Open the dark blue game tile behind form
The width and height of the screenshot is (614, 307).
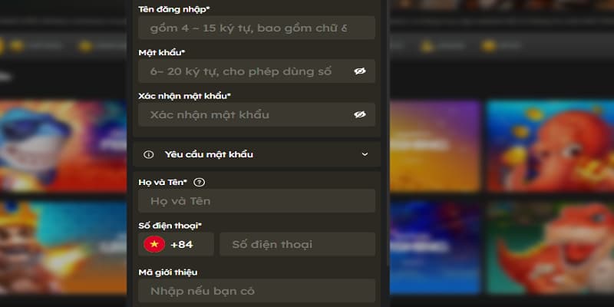(x=435, y=247)
